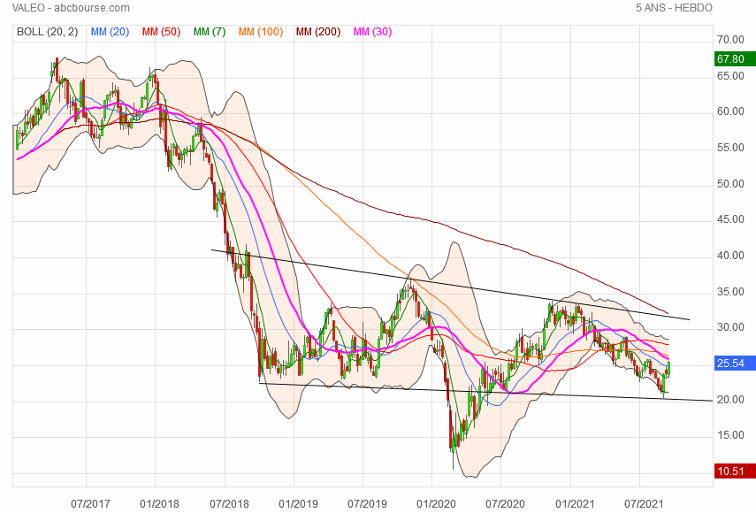Click the VALEO - abcbourse.com chart title
The height and width of the screenshot is (513, 756).
click(x=71, y=8)
